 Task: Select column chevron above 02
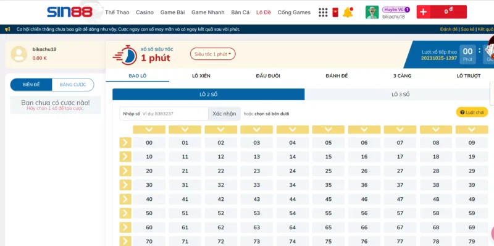(221, 130)
